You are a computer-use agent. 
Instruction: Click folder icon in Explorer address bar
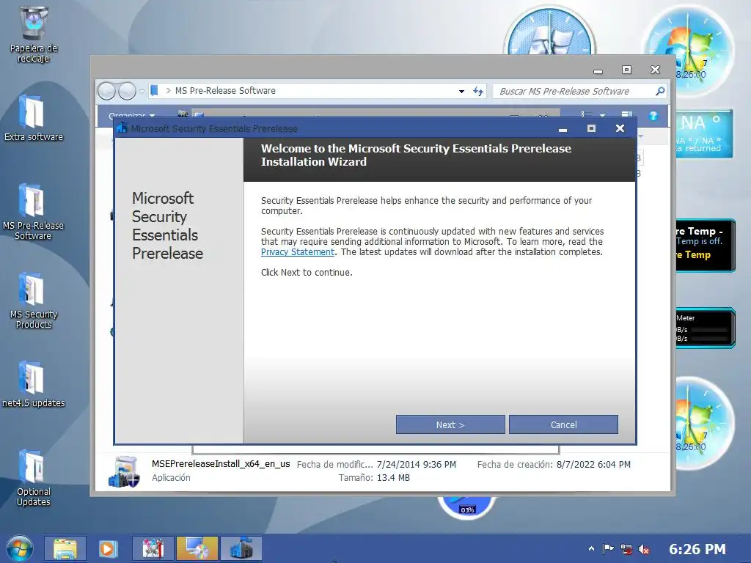coord(154,90)
